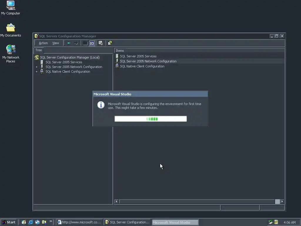The image size is (301, 226).
Task: Expand the quick launch overflow chevron
Action: click(x=51, y=221)
